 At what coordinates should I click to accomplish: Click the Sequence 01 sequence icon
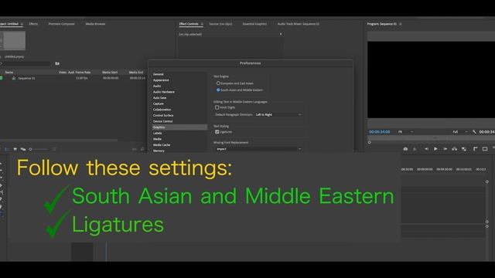(x=14, y=78)
